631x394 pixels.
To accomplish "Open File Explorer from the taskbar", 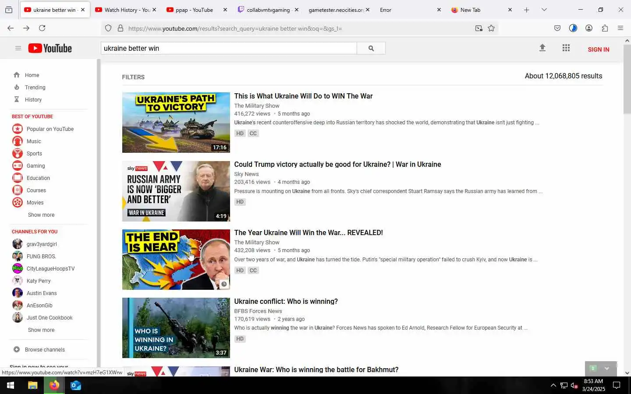I will pyautogui.click(x=33, y=385).
